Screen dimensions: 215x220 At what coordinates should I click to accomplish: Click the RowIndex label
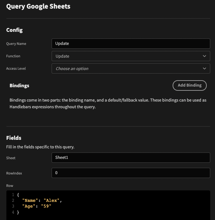(x=14, y=173)
